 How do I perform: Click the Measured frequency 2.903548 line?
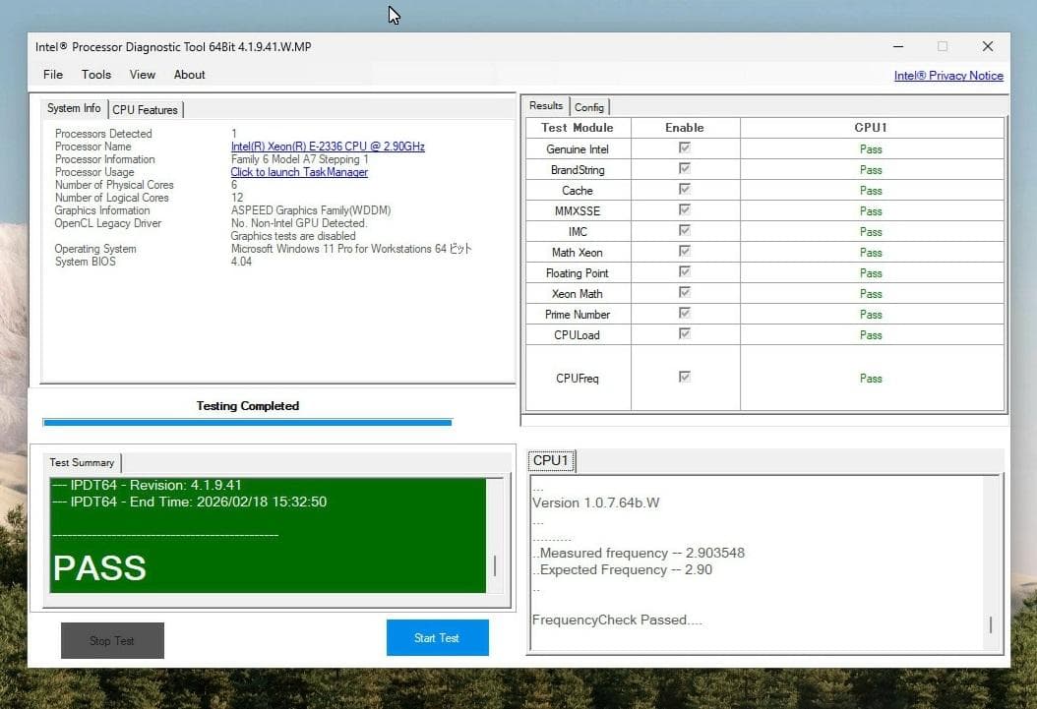(639, 553)
